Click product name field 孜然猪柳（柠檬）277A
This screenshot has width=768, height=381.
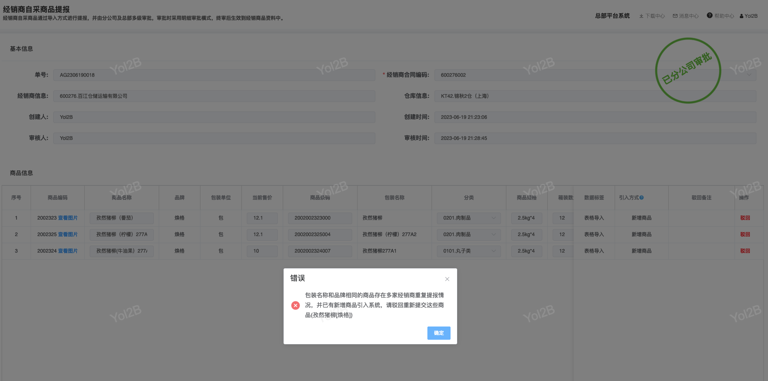tap(122, 234)
